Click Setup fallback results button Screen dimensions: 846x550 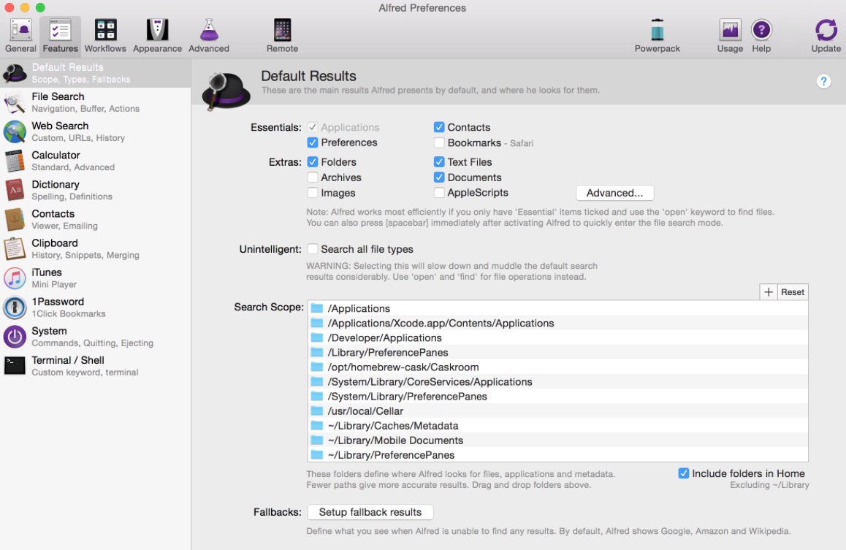370,512
